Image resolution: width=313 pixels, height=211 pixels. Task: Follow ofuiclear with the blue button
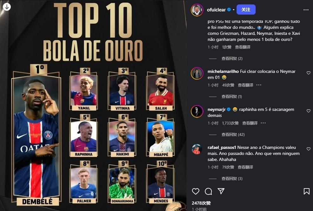click(x=246, y=10)
